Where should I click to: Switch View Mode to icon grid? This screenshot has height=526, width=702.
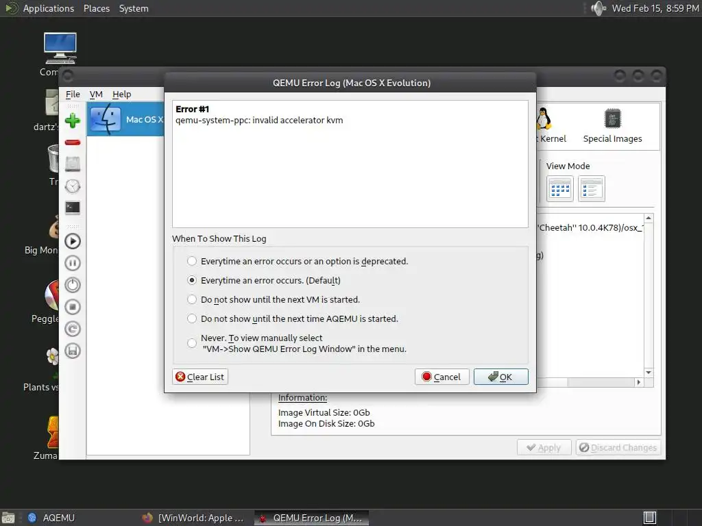click(x=560, y=189)
